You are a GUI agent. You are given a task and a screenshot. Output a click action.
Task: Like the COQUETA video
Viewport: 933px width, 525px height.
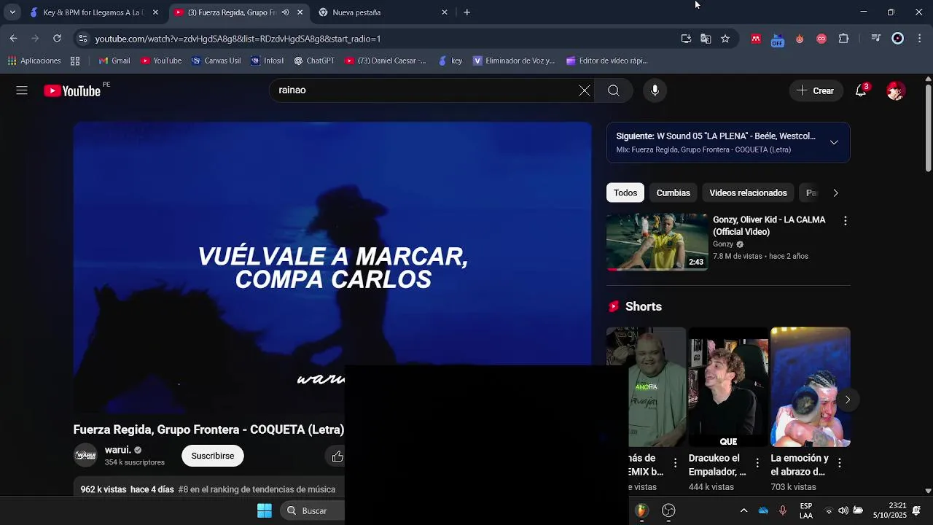pos(337,456)
